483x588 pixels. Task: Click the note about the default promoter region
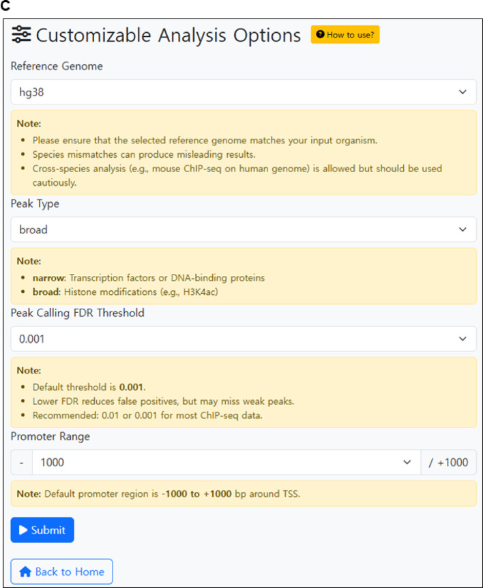click(x=243, y=493)
